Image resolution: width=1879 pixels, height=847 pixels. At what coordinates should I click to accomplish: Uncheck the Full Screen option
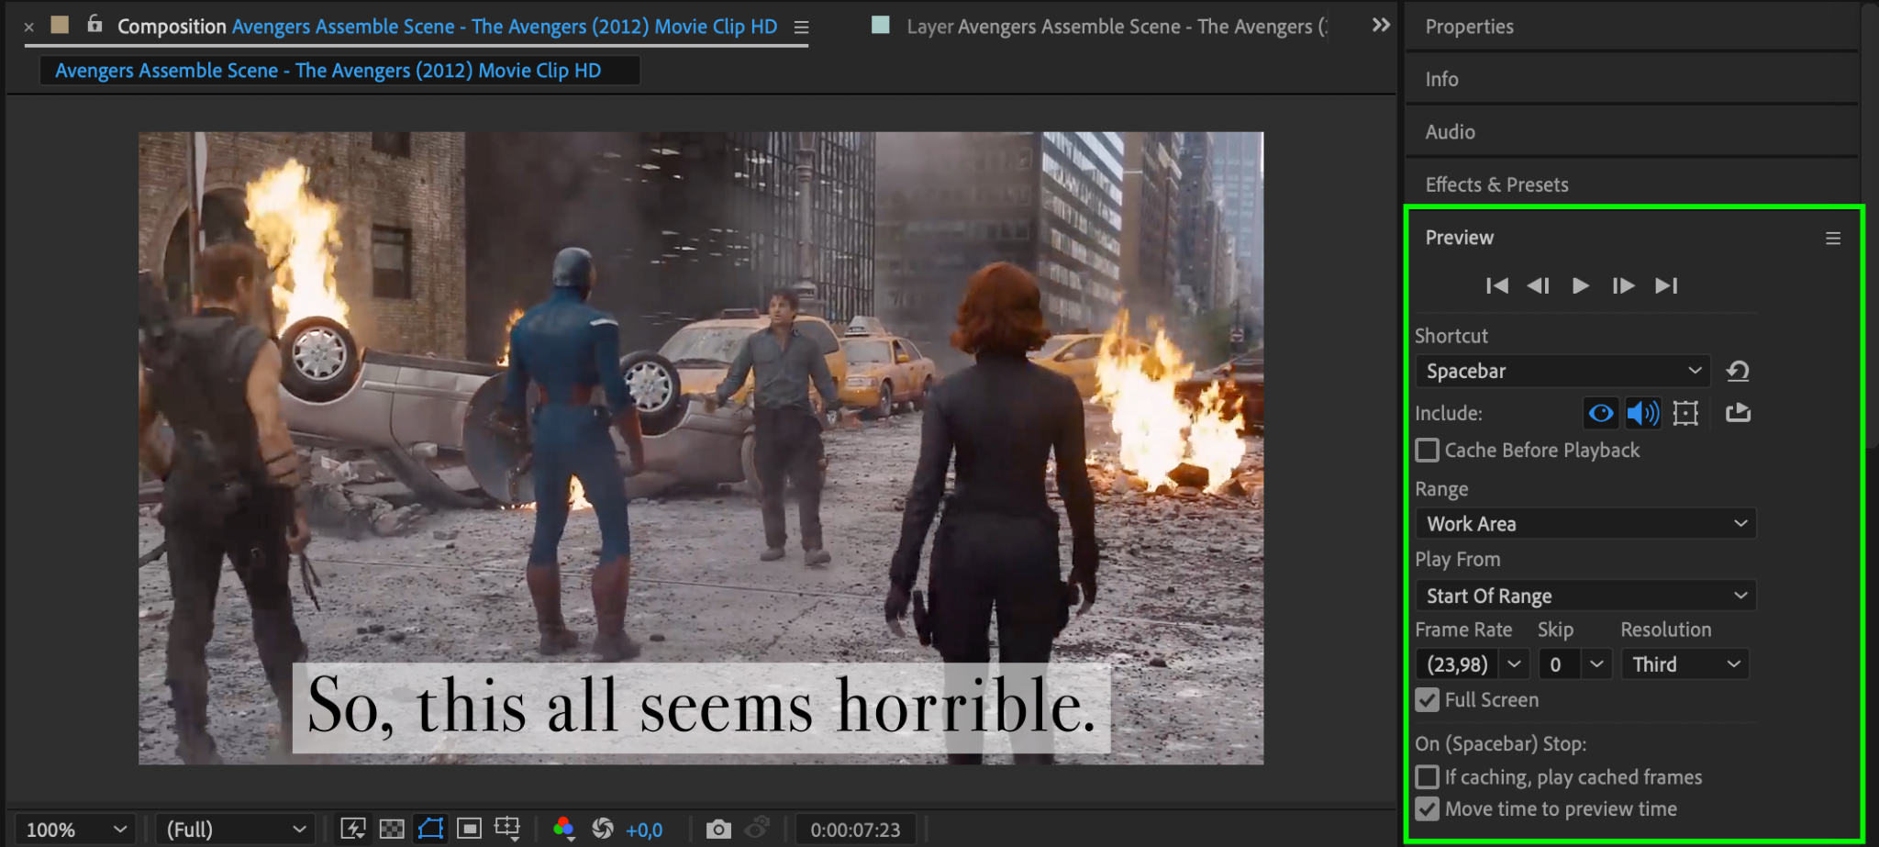click(1427, 700)
